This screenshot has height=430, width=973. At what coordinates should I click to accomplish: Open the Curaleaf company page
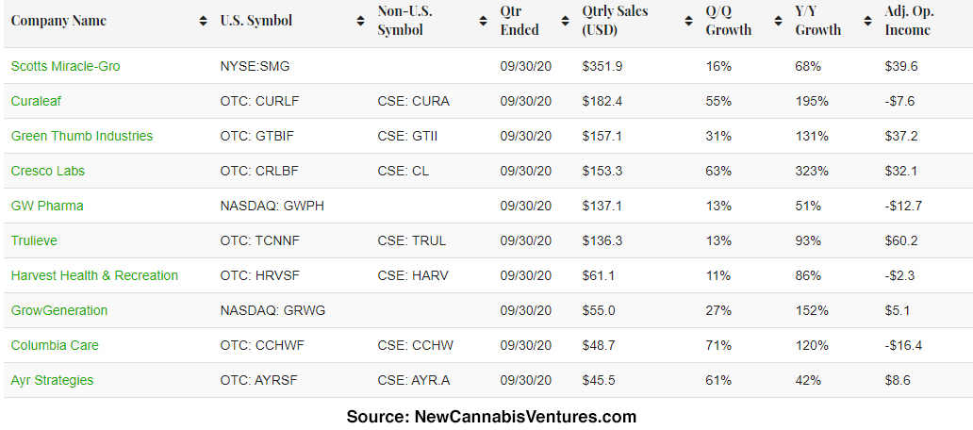point(36,101)
